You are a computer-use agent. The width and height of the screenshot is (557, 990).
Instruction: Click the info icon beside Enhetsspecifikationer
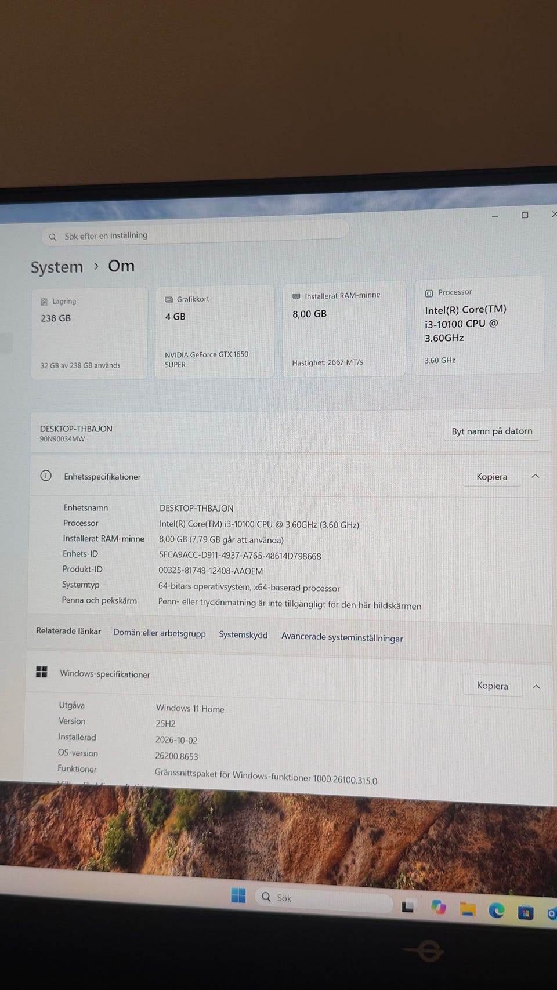(46, 476)
